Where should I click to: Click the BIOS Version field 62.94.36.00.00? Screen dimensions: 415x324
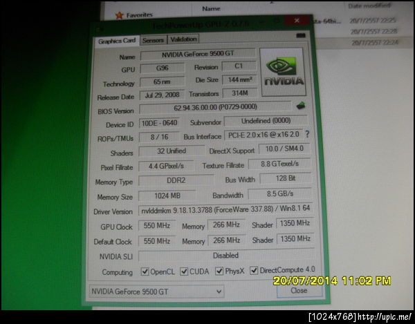215,107
